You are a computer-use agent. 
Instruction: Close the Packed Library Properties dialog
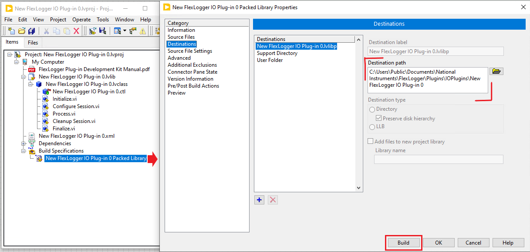coord(523,7)
